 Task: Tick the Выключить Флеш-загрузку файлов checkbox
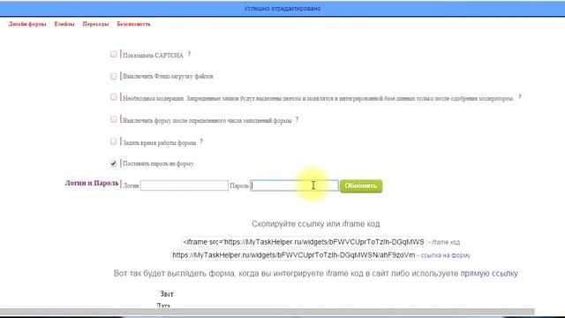click(114, 76)
